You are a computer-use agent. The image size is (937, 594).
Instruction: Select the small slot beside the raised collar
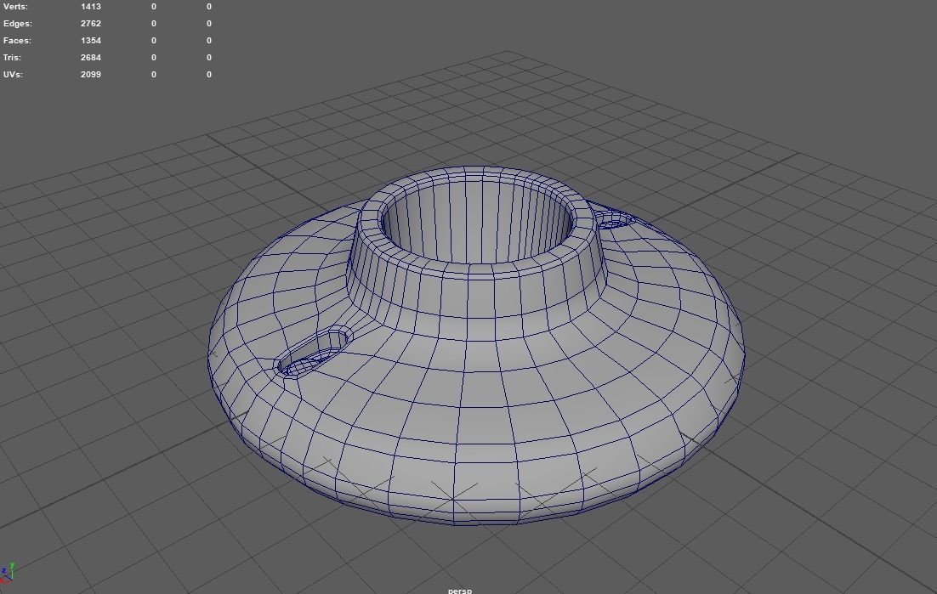[x=616, y=220]
